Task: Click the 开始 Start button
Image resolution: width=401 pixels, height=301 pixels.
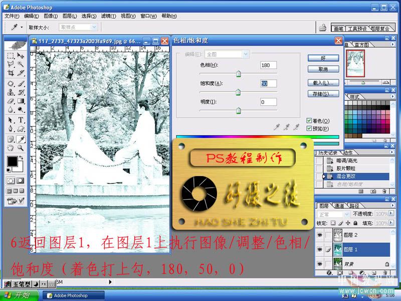Action: pyautogui.click(x=19, y=295)
